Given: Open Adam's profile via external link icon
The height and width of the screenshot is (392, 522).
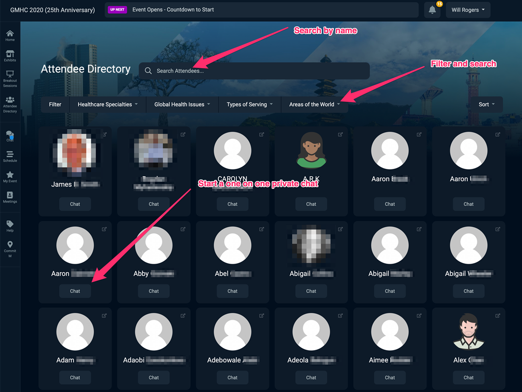Looking at the screenshot, I should (104, 316).
